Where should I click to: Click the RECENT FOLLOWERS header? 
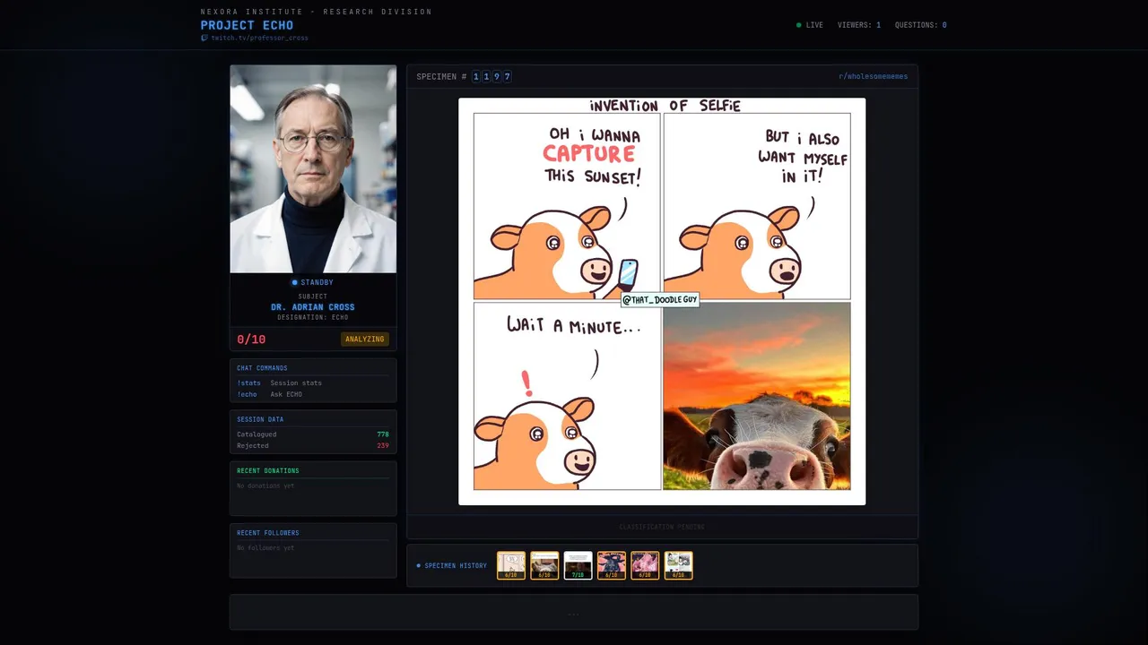(x=268, y=533)
